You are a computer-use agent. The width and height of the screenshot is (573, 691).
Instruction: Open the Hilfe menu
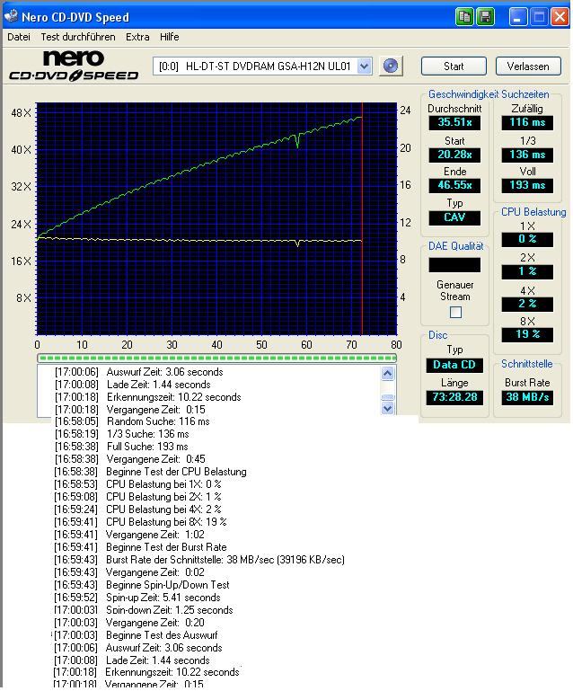pyautogui.click(x=169, y=37)
